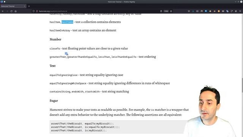The width and height of the screenshot is (243, 137).
Task: Click the hasItem code text
Action: pos(55,22)
